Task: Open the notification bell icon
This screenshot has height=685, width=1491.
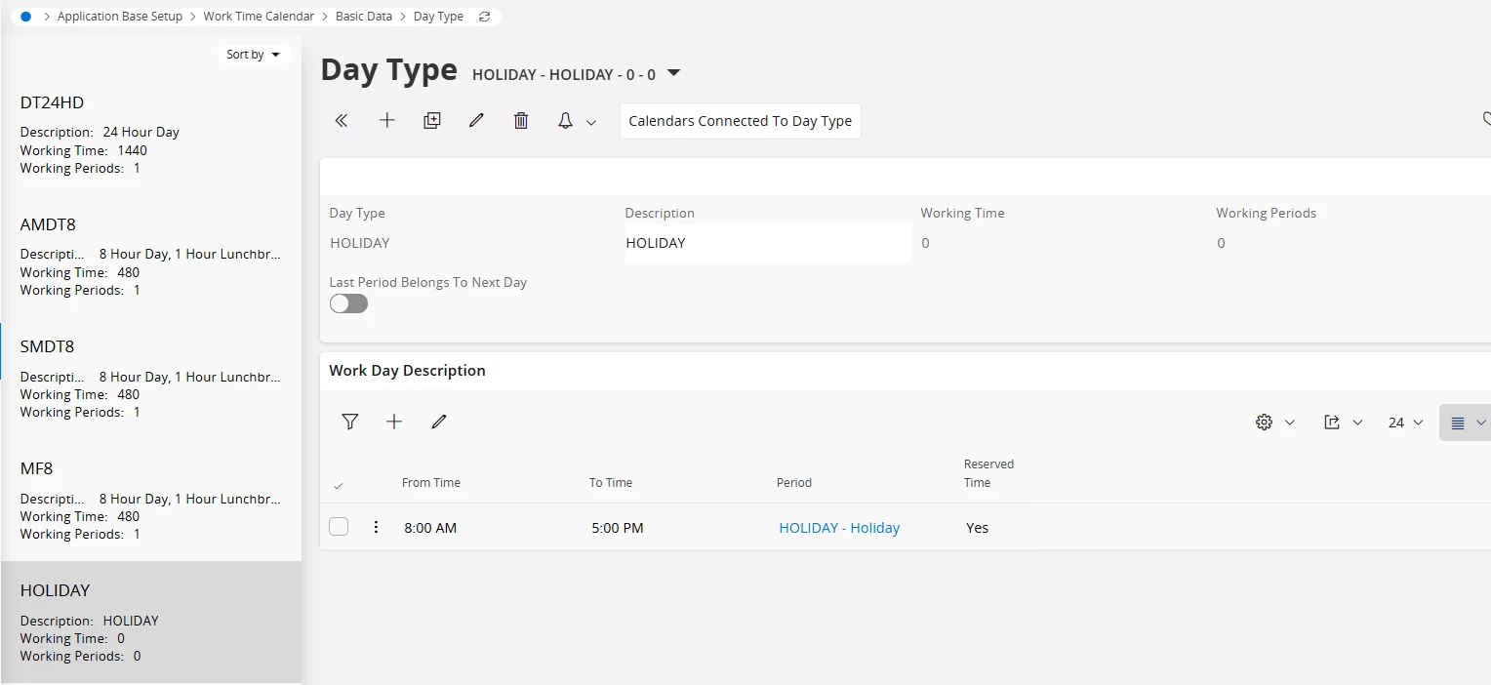Action: [565, 121]
